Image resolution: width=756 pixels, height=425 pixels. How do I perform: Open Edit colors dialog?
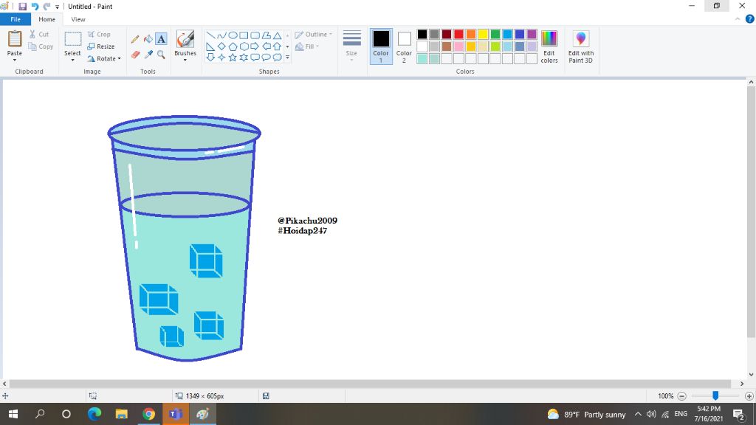[549, 46]
